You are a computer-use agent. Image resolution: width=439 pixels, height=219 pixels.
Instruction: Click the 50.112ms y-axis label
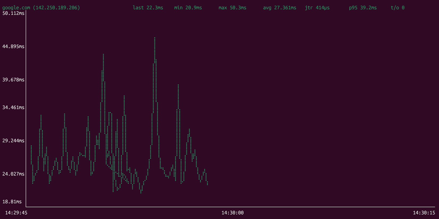(13, 13)
